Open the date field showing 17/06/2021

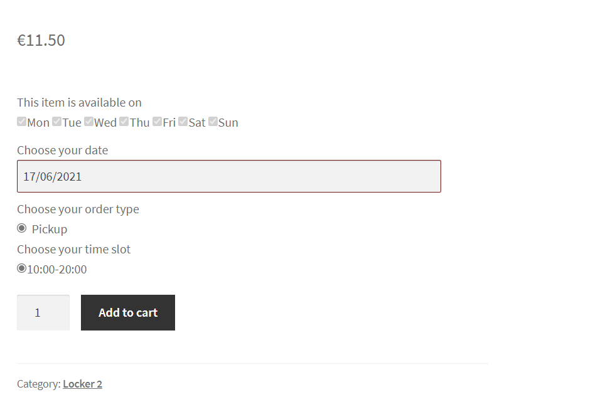pos(229,176)
